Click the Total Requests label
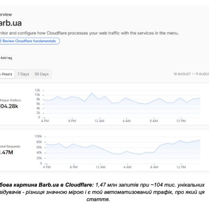 click(10, 146)
